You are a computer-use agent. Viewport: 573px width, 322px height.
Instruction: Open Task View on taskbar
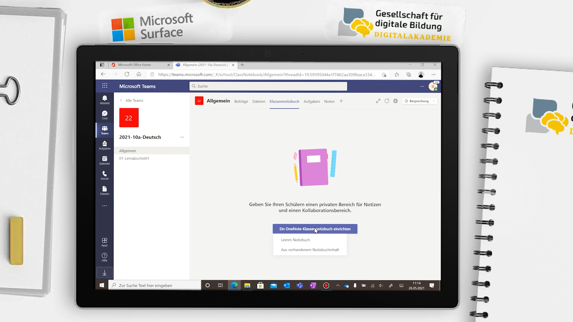point(221,286)
